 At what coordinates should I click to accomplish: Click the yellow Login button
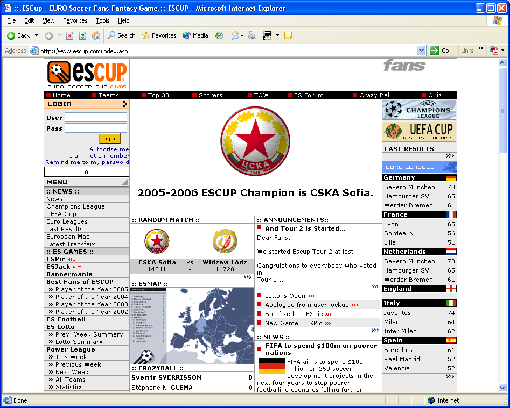click(x=110, y=139)
